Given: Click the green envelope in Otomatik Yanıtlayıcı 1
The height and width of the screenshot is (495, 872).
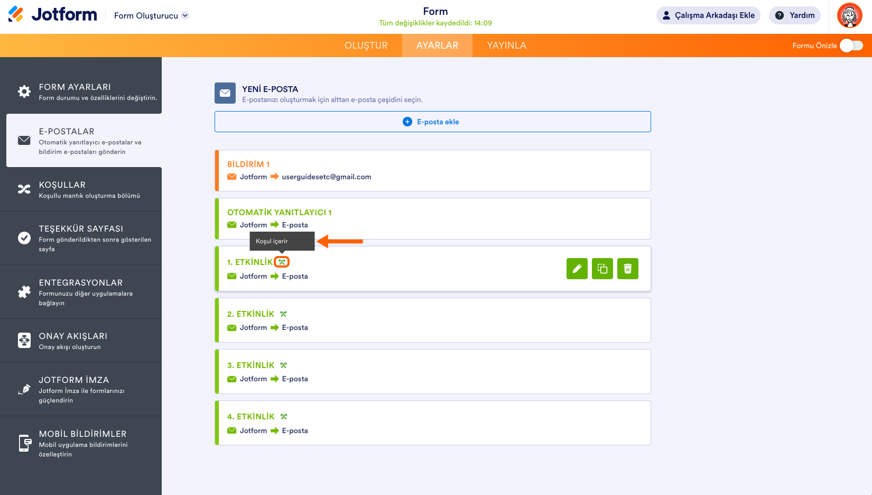Looking at the screenshot, I should [x=232, y=225].
